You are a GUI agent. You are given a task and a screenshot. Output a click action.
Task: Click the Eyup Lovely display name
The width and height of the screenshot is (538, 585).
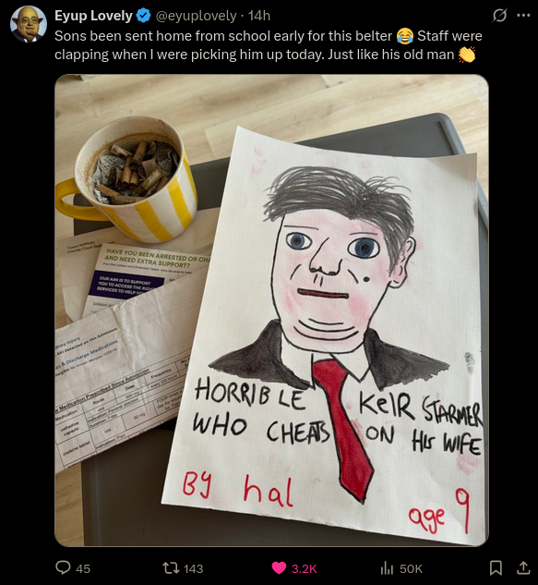(93, 16)
